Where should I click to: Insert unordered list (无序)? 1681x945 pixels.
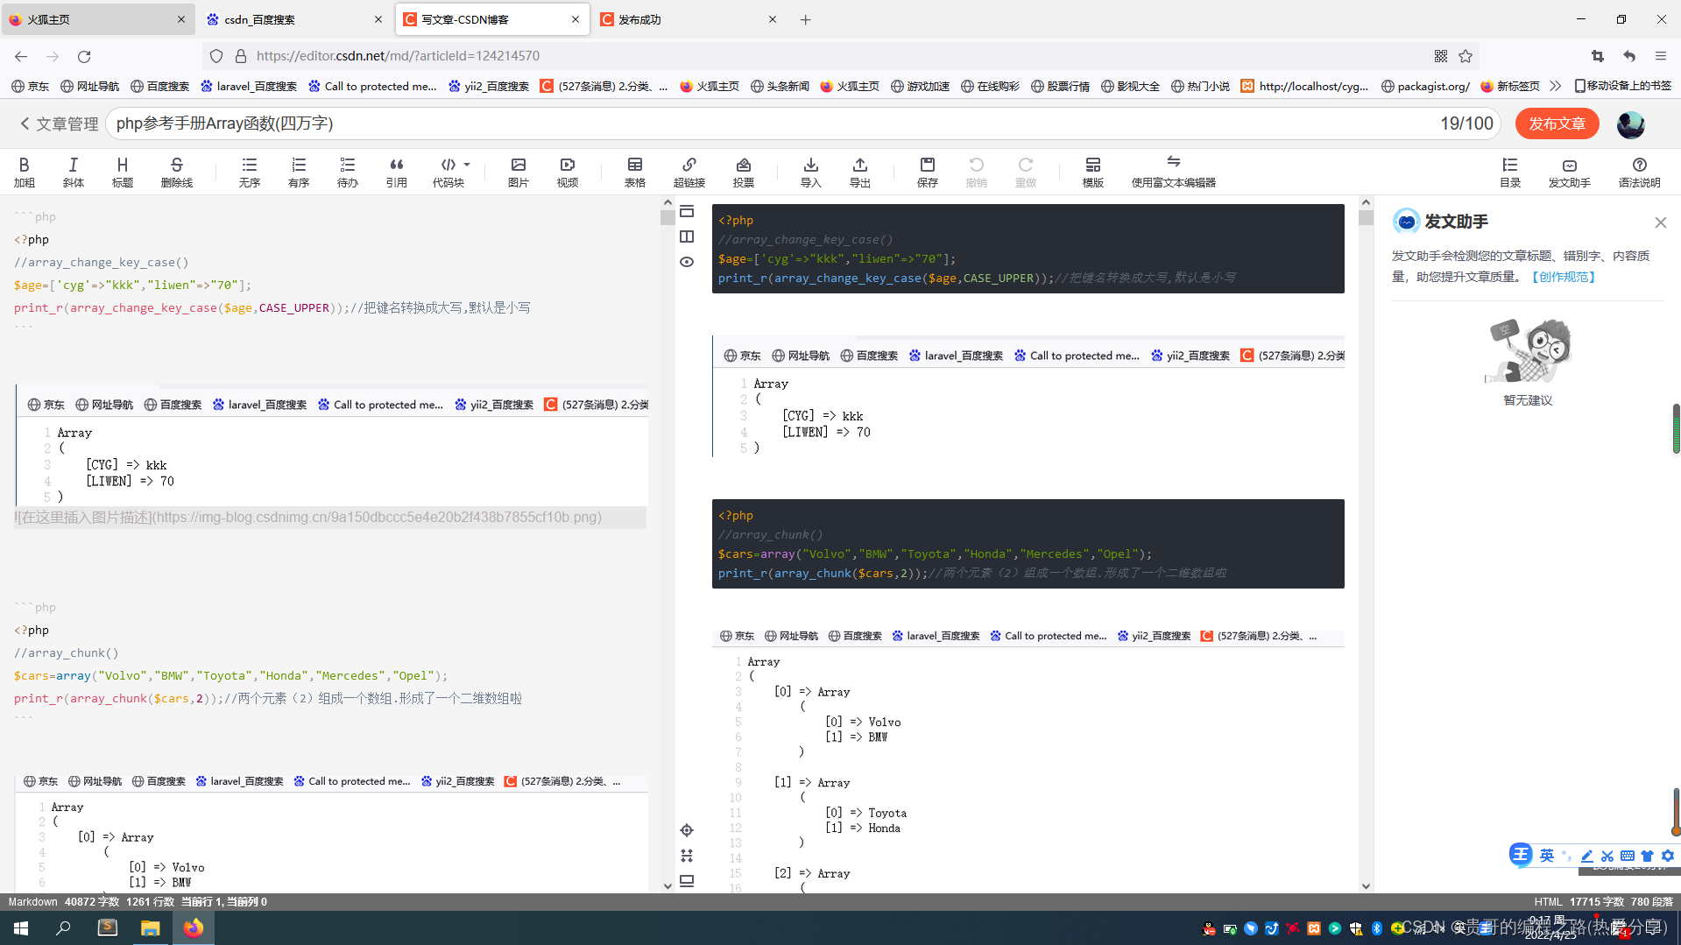250,172
